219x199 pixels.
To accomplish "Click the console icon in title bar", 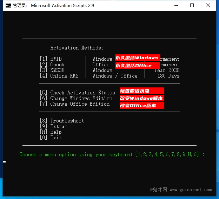I will [x=8, y=6].
